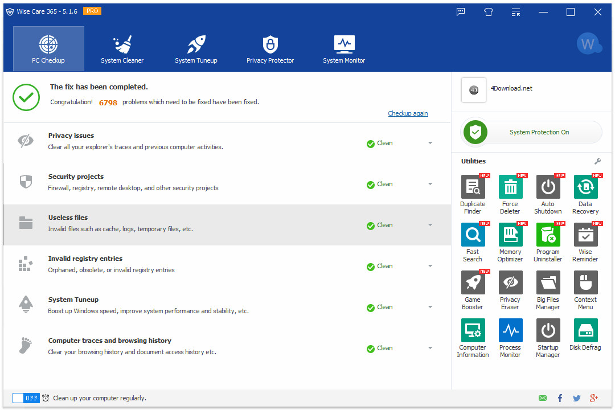Share on Google Plus icon

594,398
